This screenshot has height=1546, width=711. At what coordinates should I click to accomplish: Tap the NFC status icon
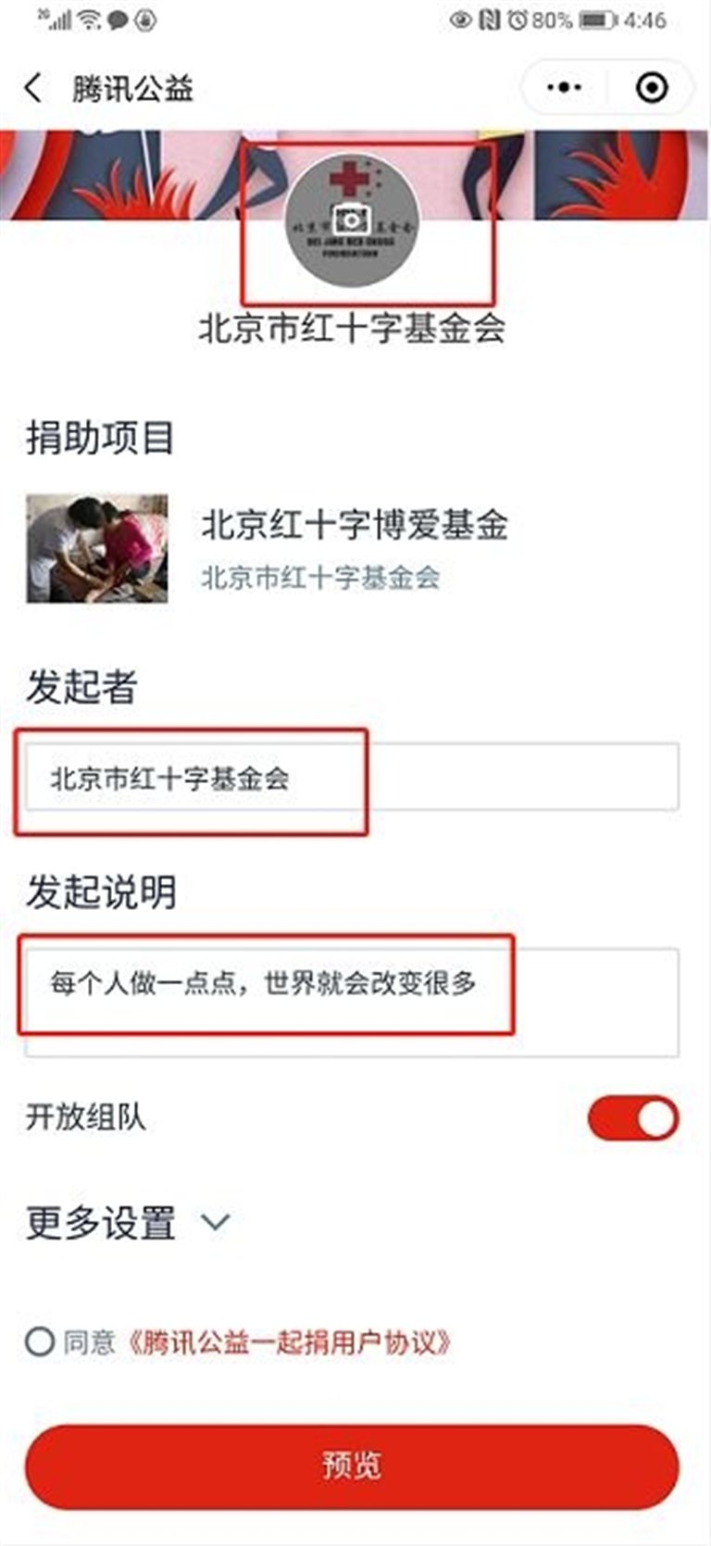point(490,19)
